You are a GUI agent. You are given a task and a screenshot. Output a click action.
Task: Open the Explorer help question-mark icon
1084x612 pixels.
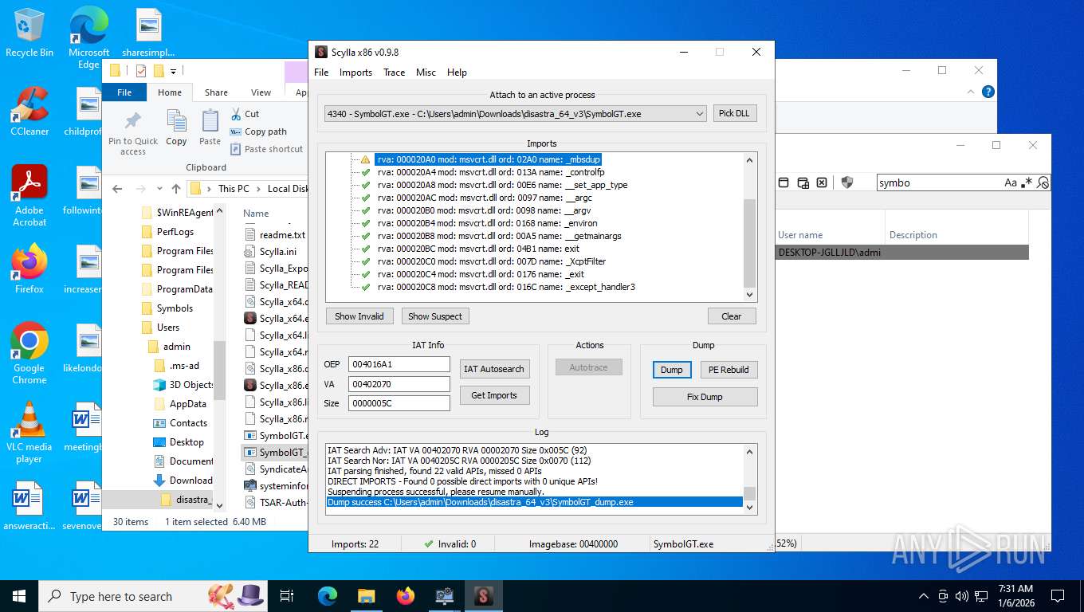[988, 92]
